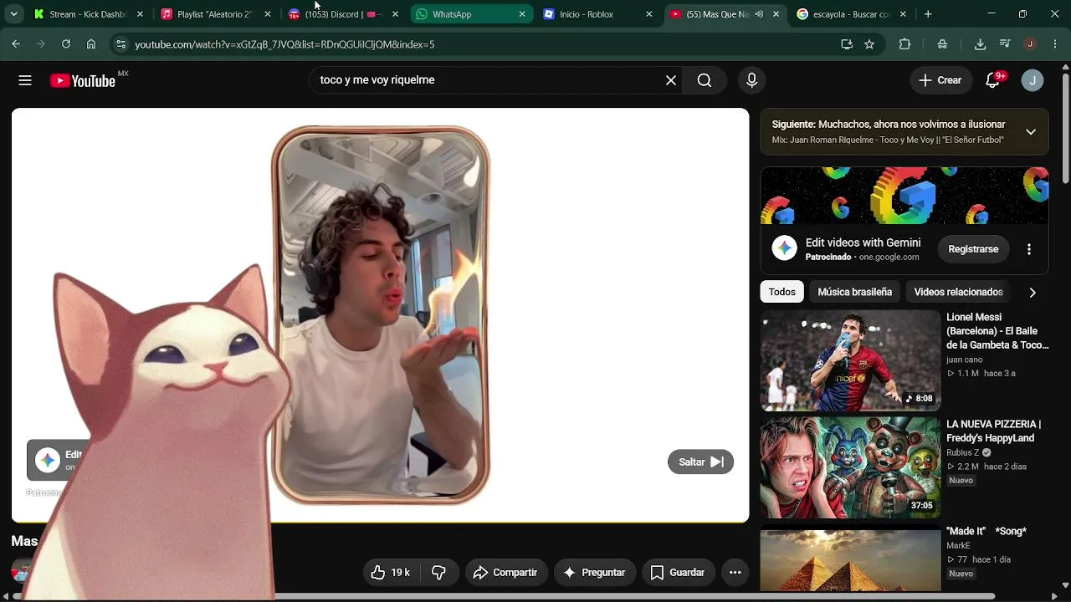Like the video with 19 k likes
1071x602 pixels.
[391, 573]
